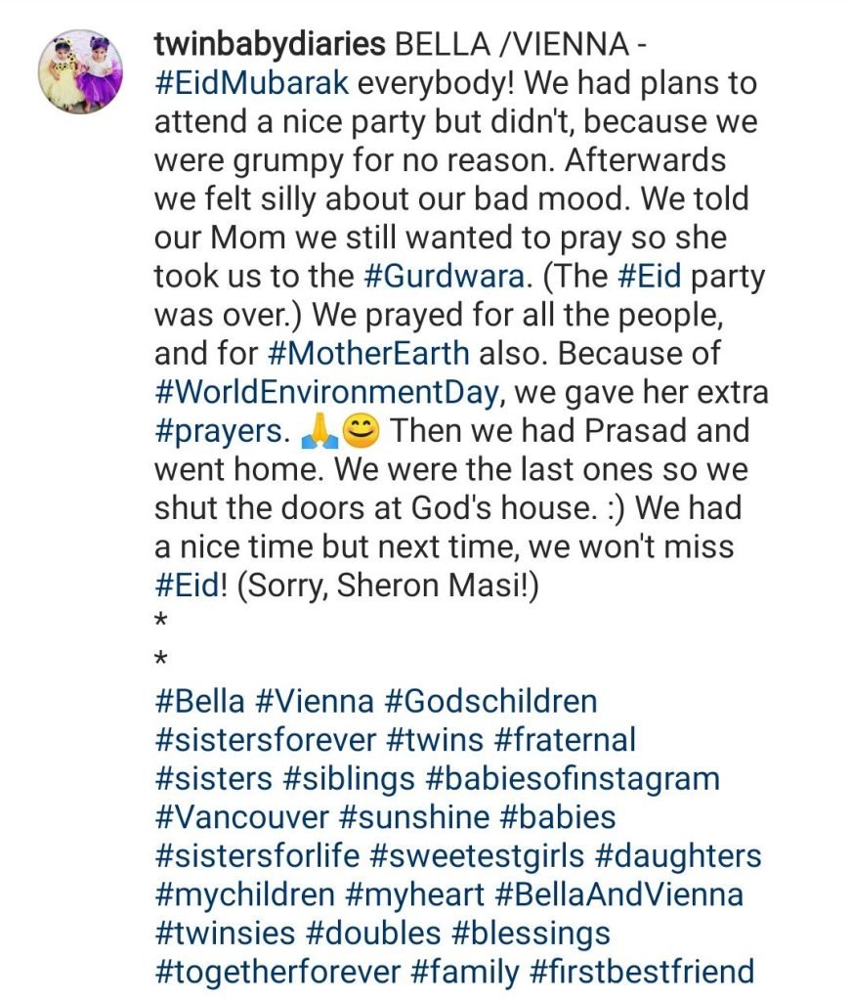
Task: Open the twinbabydiaries profile picture
Action: [80, 71]
